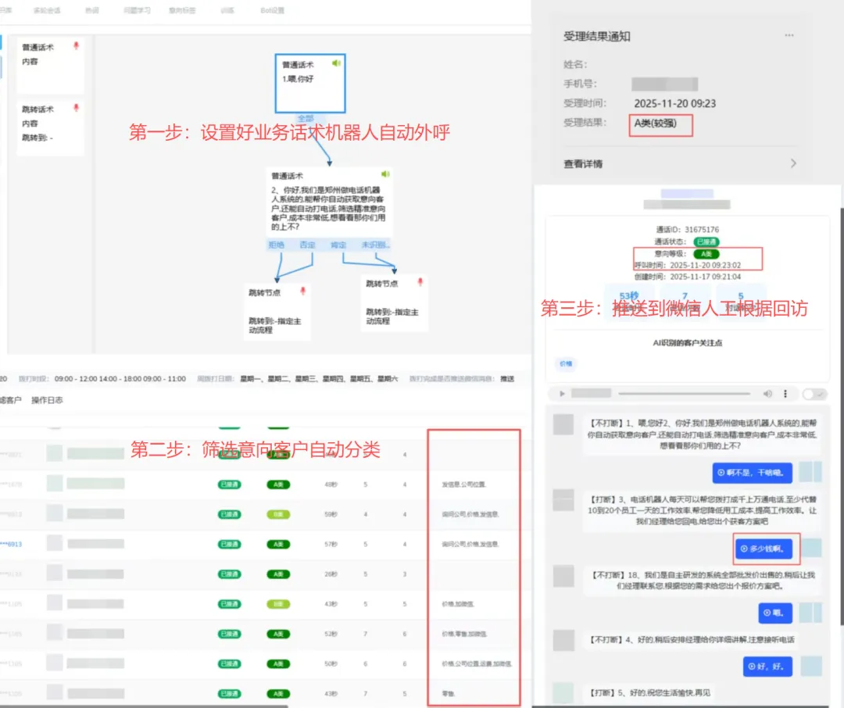Click the speaker icon on the second 普通话术 node
Viewport: 844px width, 708px height.
coord(385,173)
